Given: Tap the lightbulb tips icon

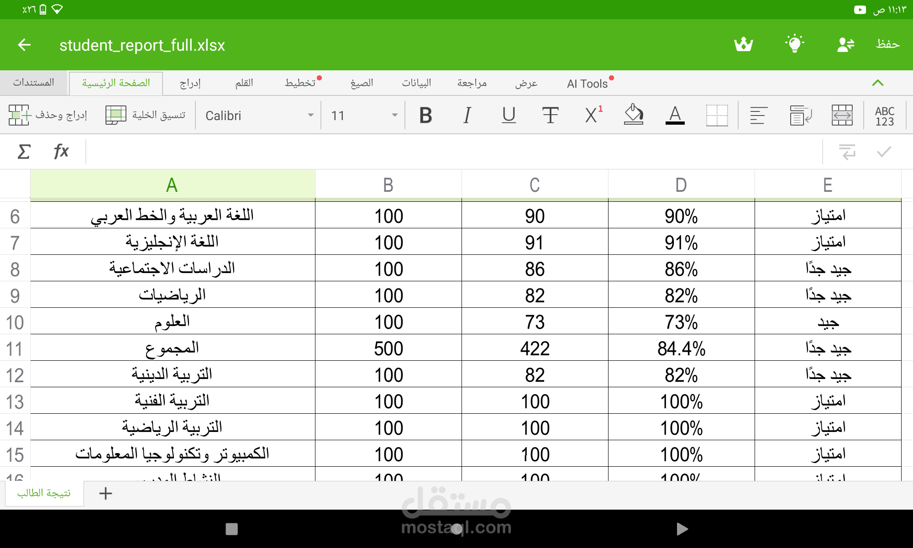Looking at the screenshot, I should 794,44.
